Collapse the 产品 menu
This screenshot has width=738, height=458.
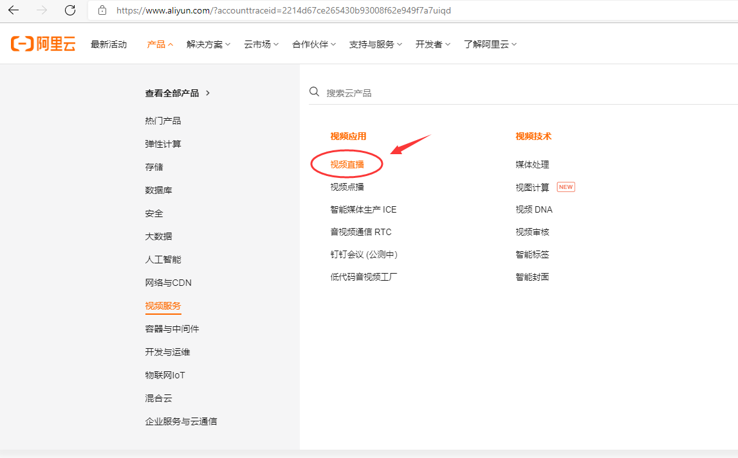click(x=160, y=44)
